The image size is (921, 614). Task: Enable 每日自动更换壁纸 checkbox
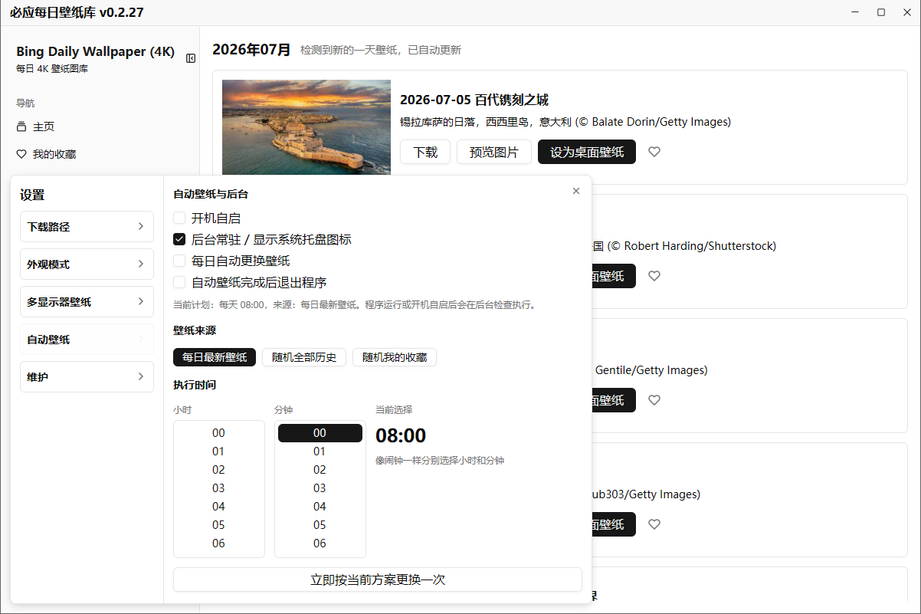pyautogui.click(x=179, y=261)
